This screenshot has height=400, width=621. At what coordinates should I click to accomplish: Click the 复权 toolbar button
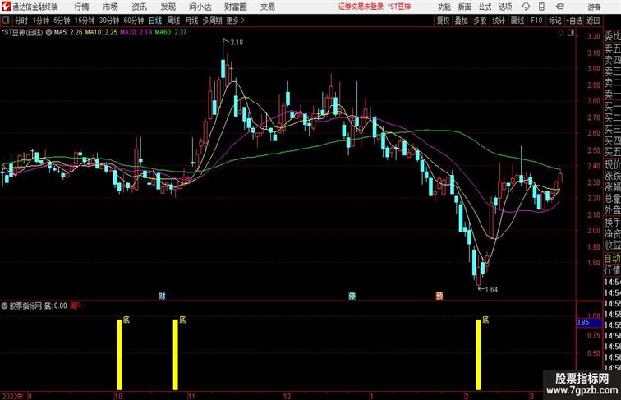(444, 21)
